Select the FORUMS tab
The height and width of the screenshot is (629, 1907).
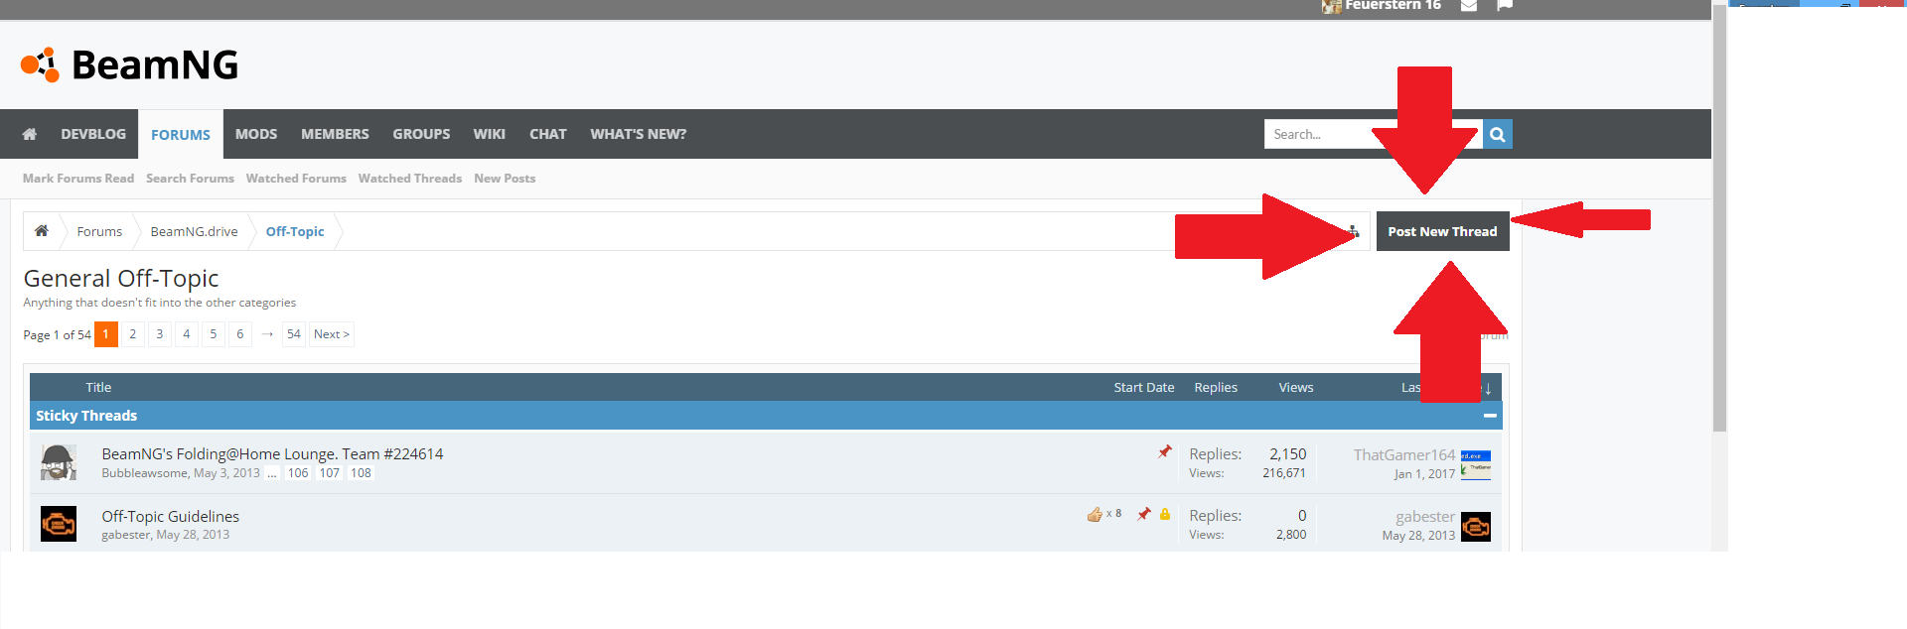(181, 134)
